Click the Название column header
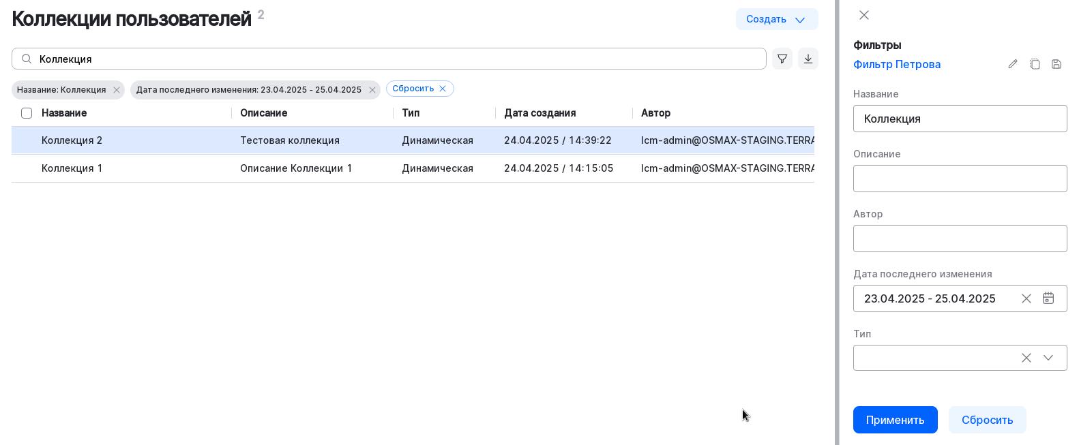 tap(64, 113)
